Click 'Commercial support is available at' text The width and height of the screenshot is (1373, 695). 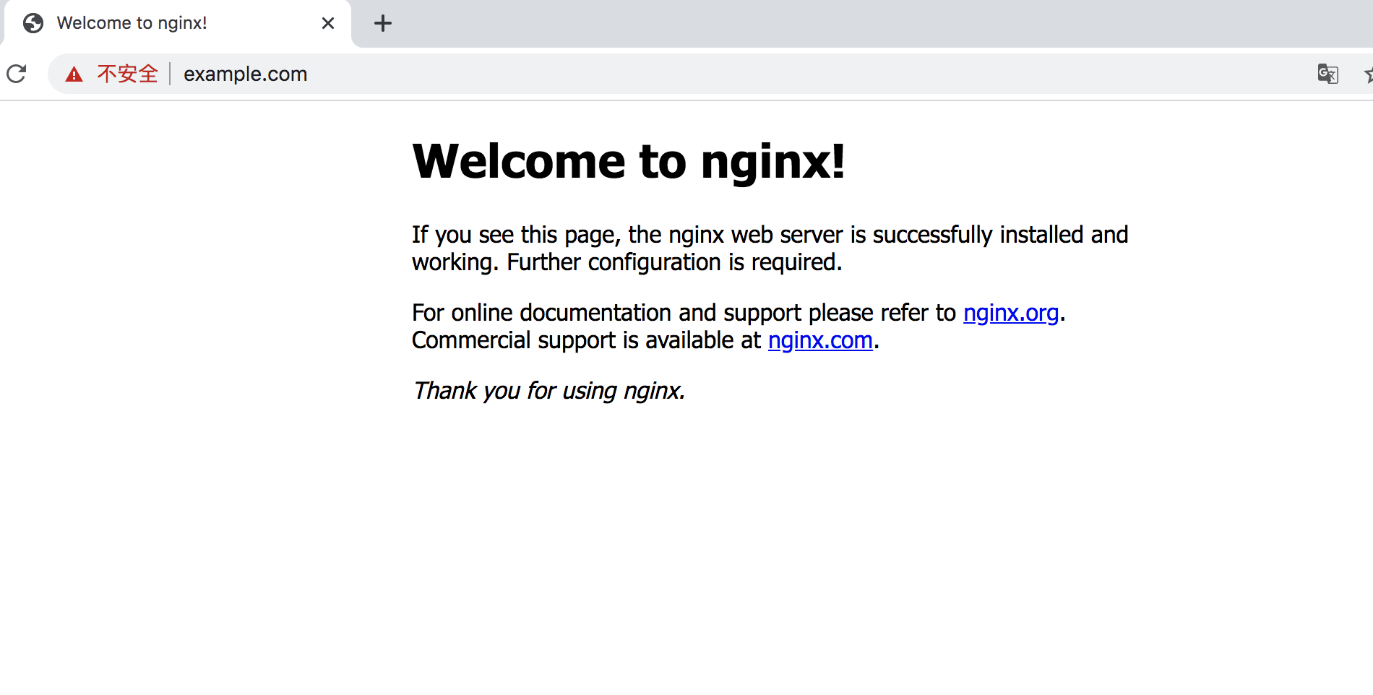tap(586, 340)
